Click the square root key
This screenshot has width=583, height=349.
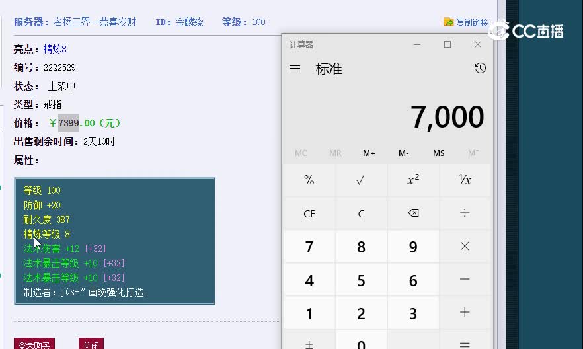(x=361, y=180)
